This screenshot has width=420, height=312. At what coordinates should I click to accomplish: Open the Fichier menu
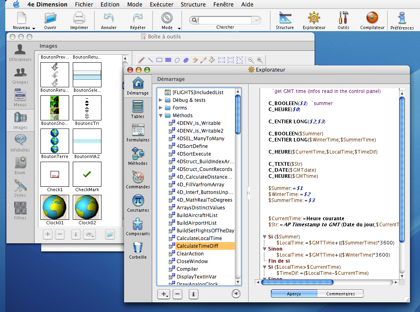click(84, 4)
